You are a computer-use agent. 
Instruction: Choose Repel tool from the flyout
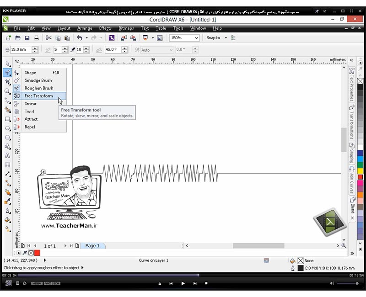(39, 127)
